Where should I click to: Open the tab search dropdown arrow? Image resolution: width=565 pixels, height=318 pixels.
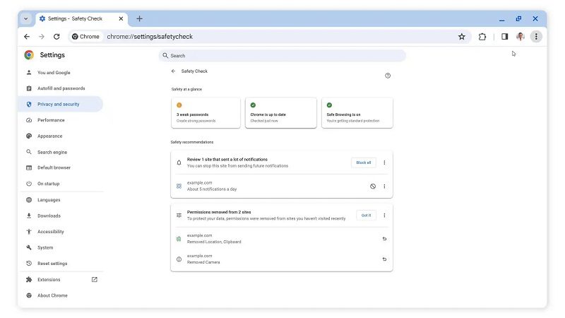26,19
